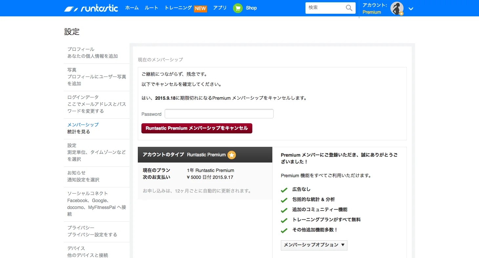Click the bold 2015.9.18 expiry date
Image resolution: width=479 pixels, height=258 pixels.
coord(165,98)
